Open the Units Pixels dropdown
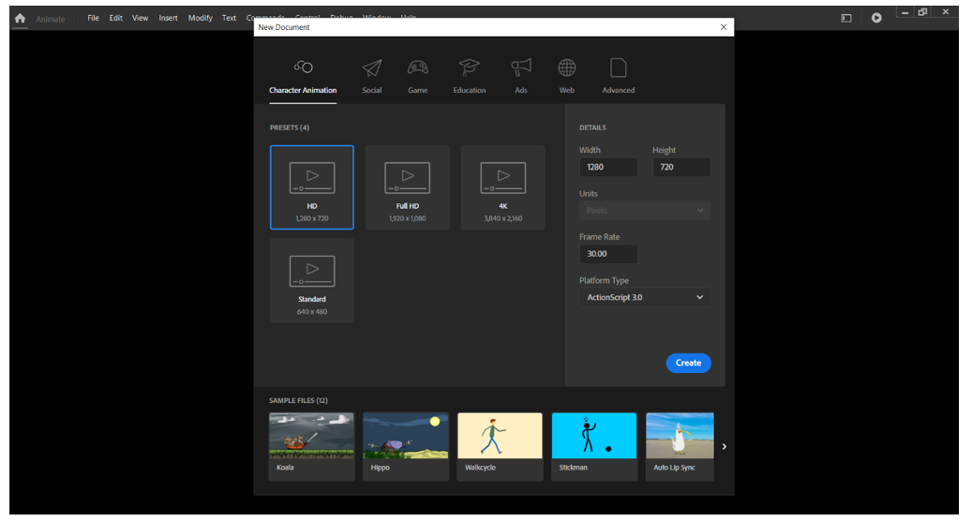 tap(645, 211)
